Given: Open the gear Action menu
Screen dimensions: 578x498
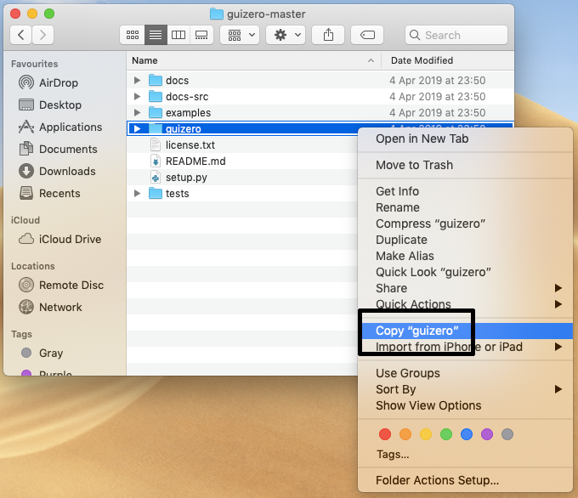Looking at the screenshot, I should click(286, 35).
